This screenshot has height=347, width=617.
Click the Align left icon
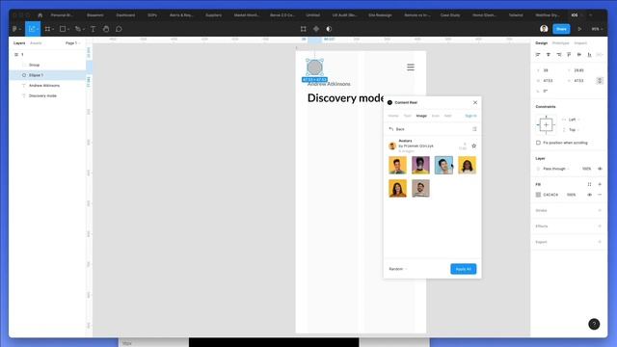point(538,55)
